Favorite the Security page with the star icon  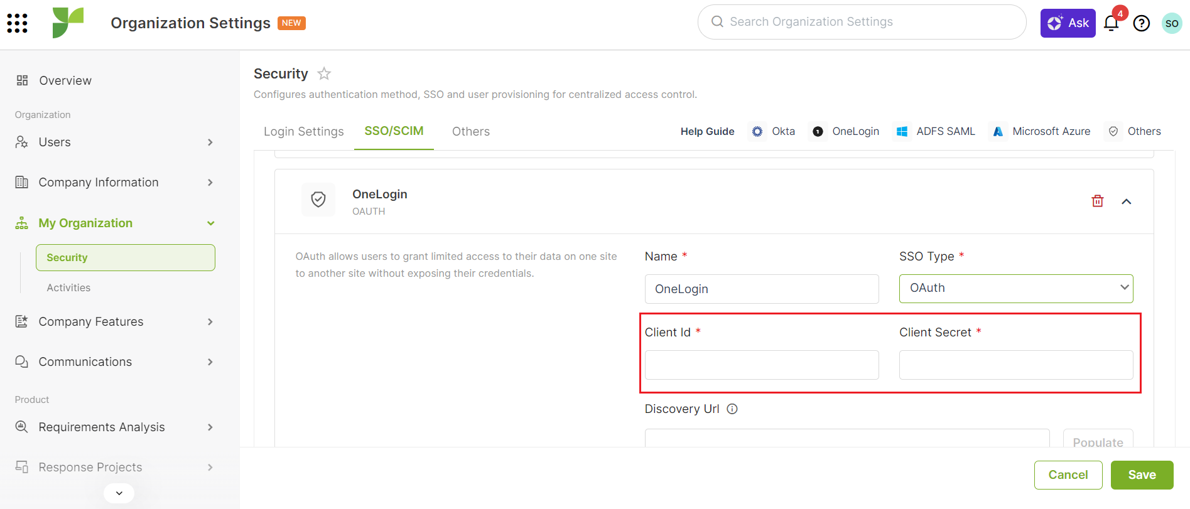tap(324, 73)
